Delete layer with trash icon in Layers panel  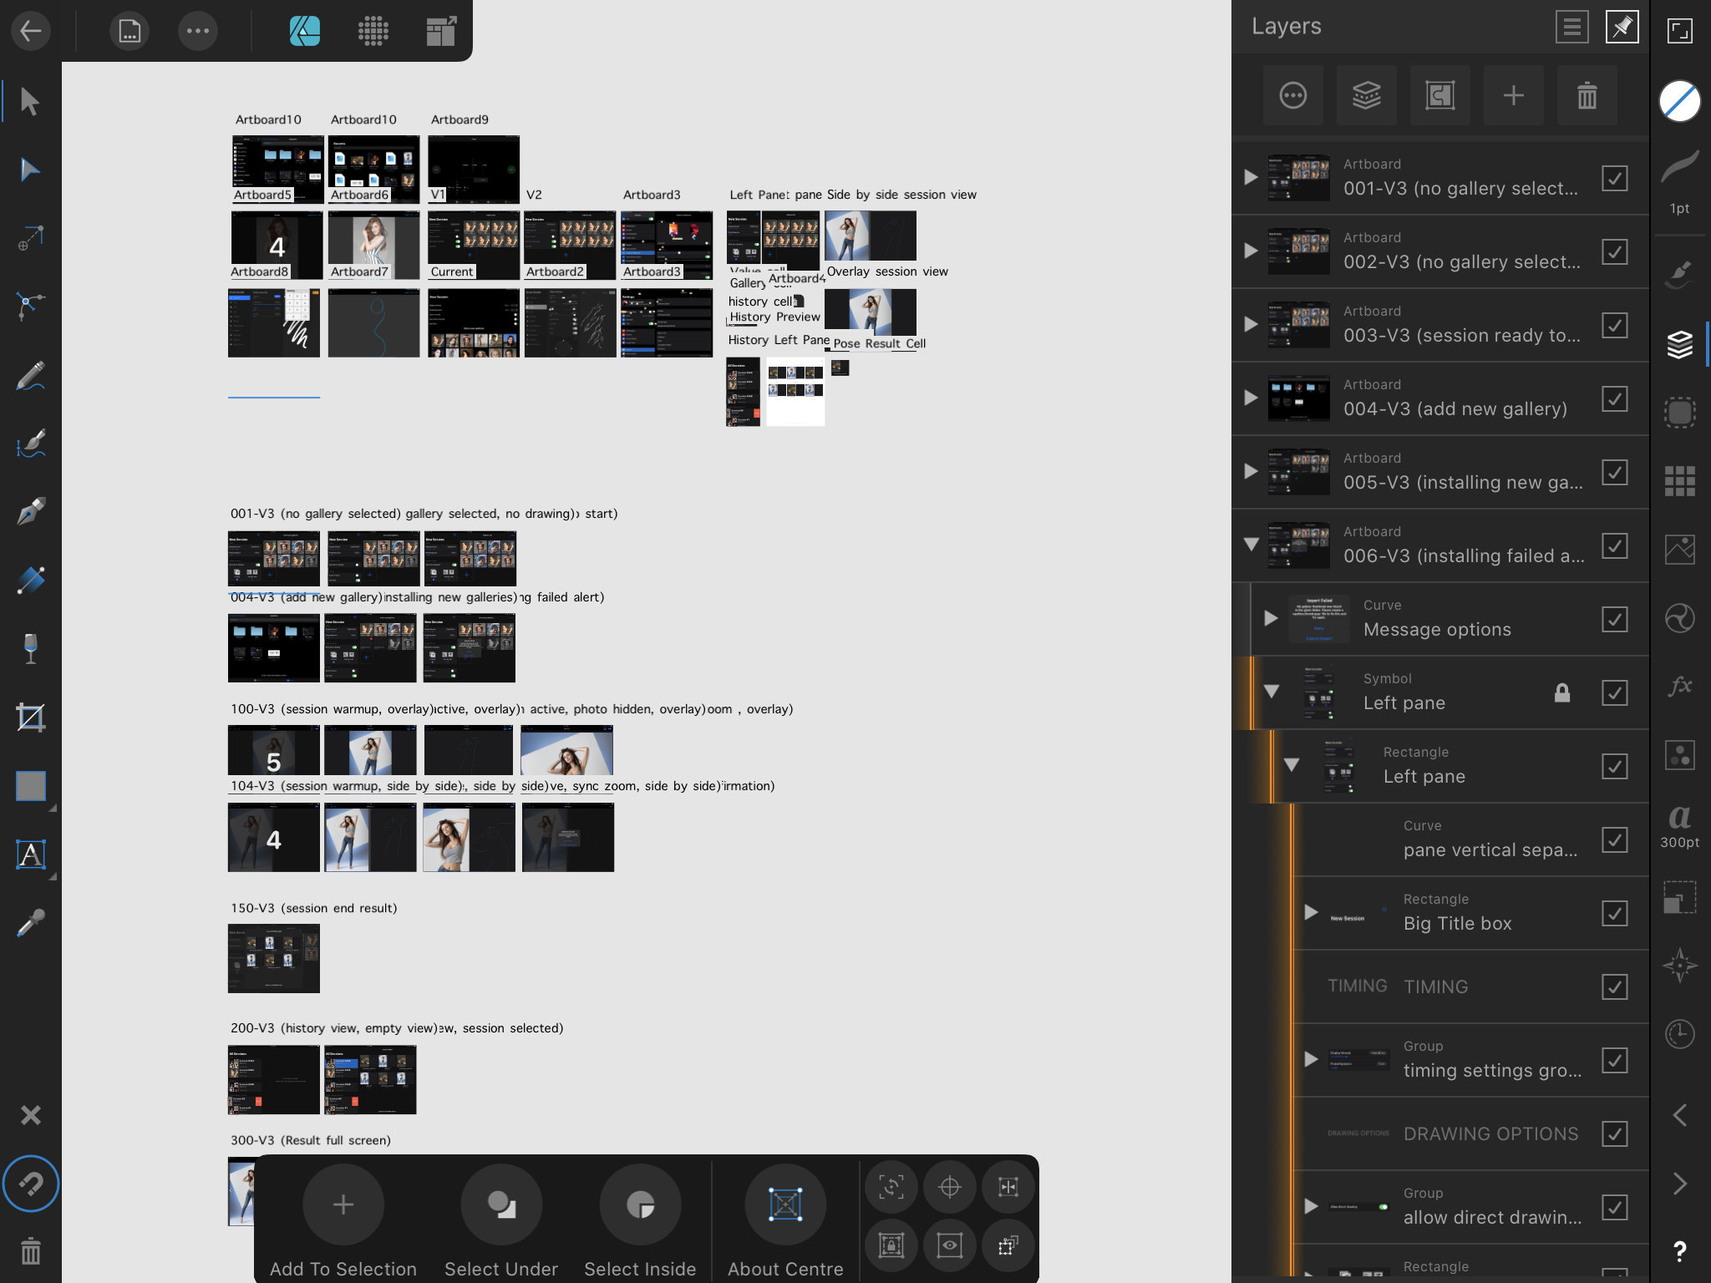pos(1587,95)
